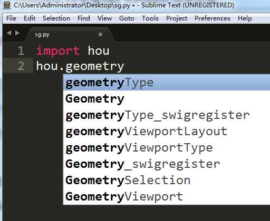Click line number 2 in gutter

[21, 66]
